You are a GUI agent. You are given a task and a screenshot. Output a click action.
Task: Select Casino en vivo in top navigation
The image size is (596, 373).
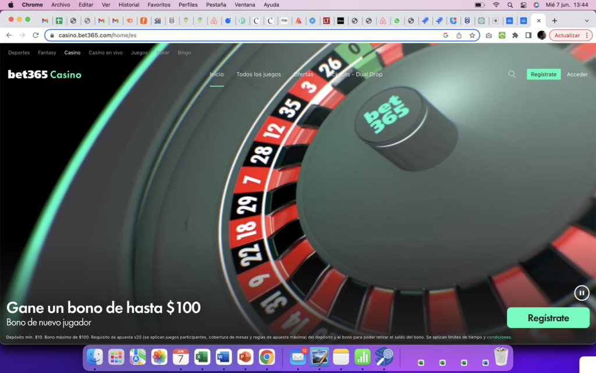tap(105, 52)
